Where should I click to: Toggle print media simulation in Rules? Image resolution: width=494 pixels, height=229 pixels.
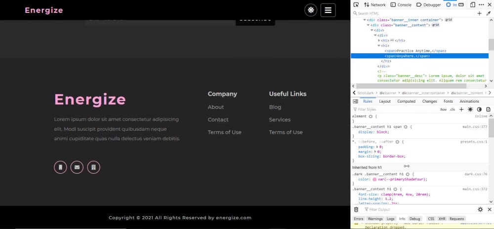tap(489, 110)
